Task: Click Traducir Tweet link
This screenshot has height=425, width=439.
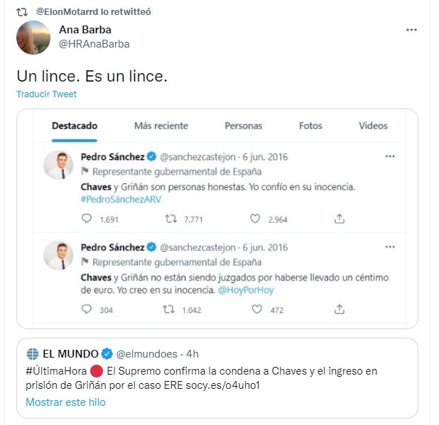Action: (46, 94)
